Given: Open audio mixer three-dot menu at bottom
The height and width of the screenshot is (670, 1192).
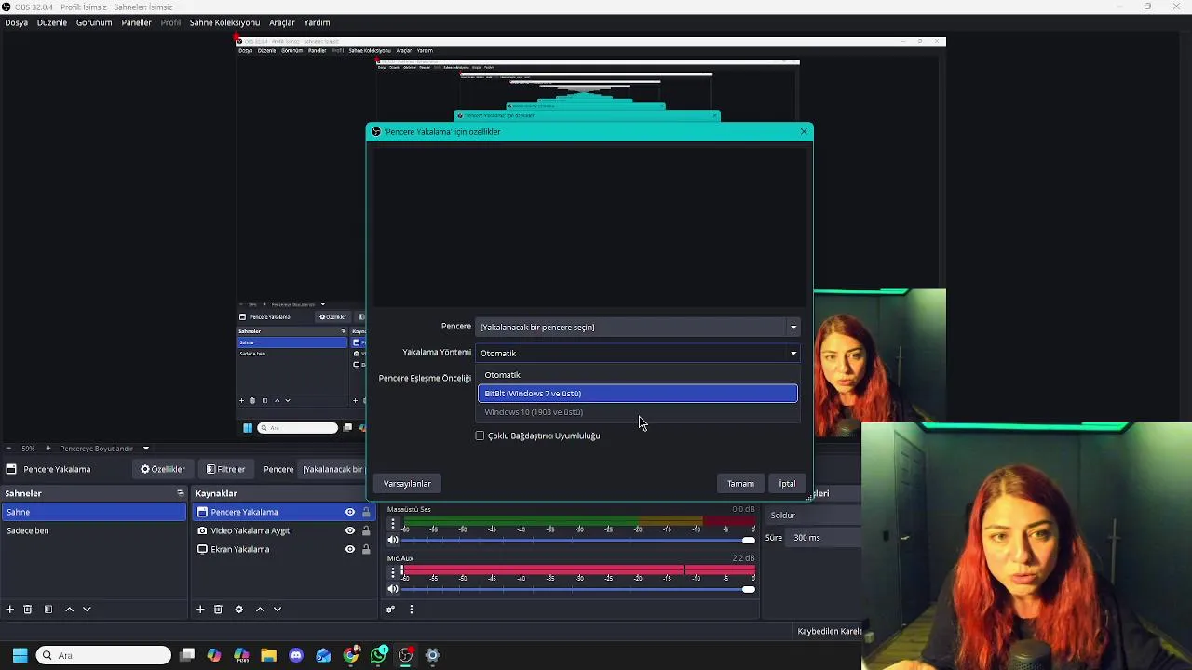Looking at the screenshot, I should tap(411, 610).
